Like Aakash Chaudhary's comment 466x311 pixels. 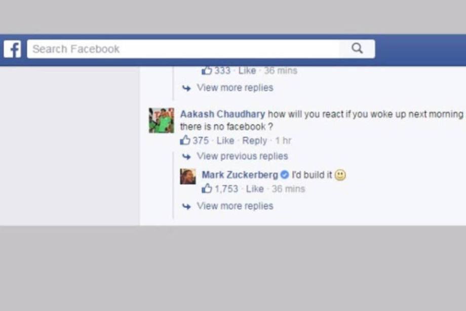pos(225,141)
